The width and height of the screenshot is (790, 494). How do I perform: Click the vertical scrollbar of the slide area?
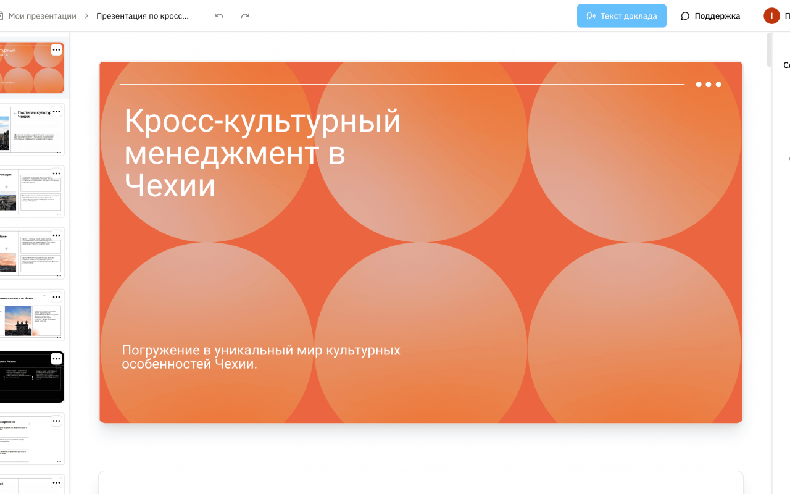pyautogui.click(x=769, y=49)
